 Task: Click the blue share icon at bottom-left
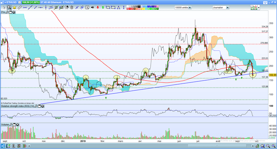tap(3, 146)
